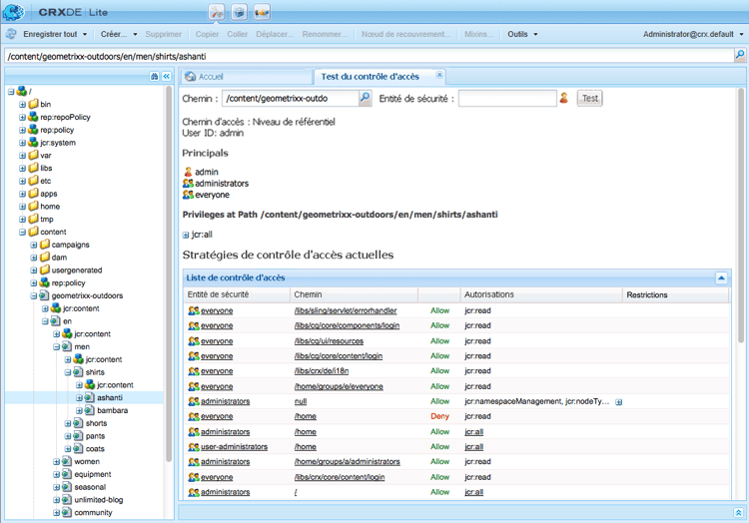
Task: Click the jcr:all link on the user-administrators row
Action: tap(473, 447)
